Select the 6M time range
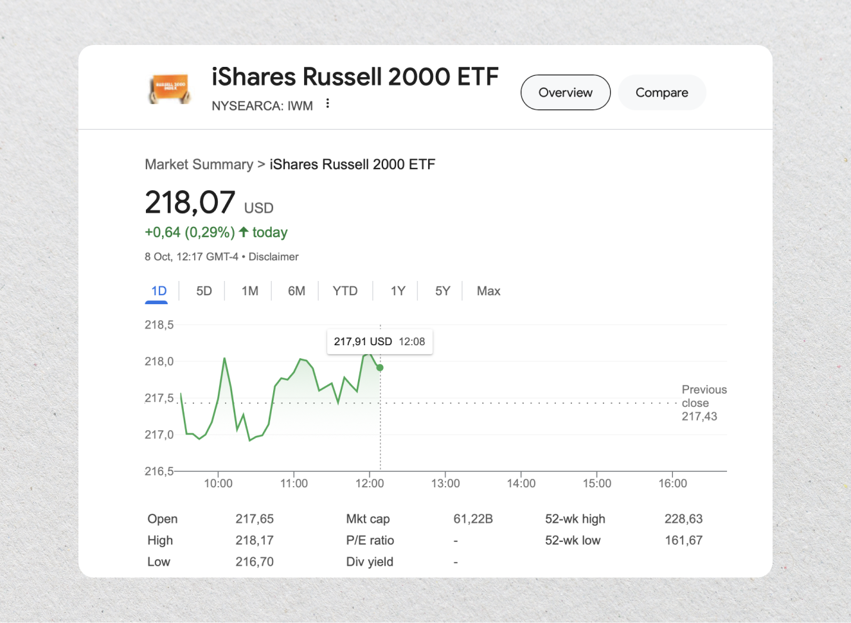This screenshot has height=623, width=851. 296,291
